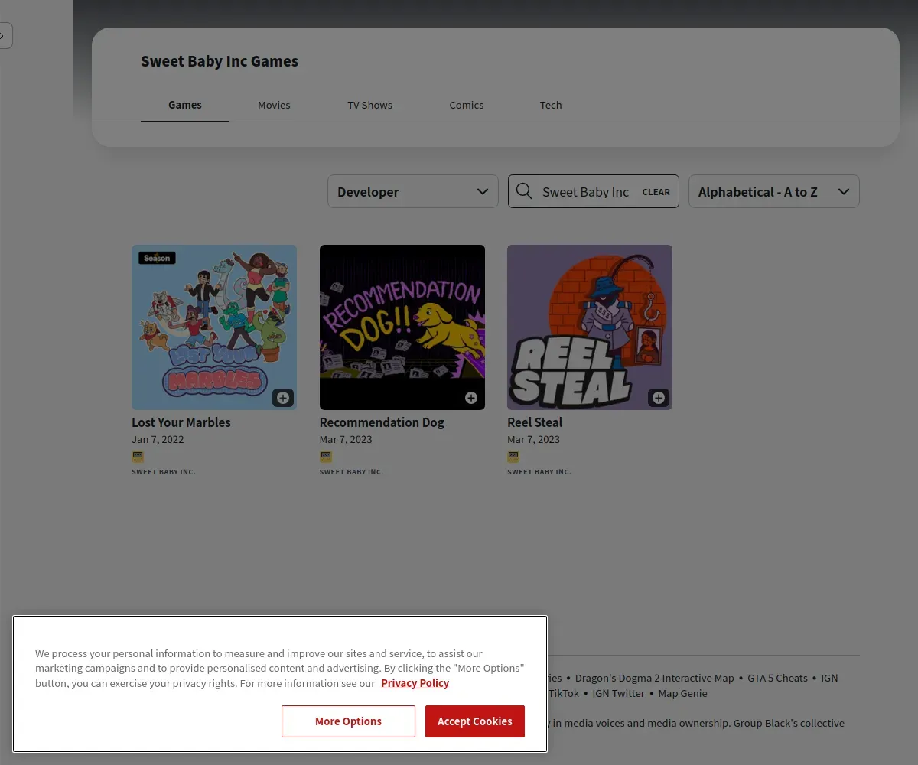
Task: Switch to the Comics tab
Action: (467, 105)
